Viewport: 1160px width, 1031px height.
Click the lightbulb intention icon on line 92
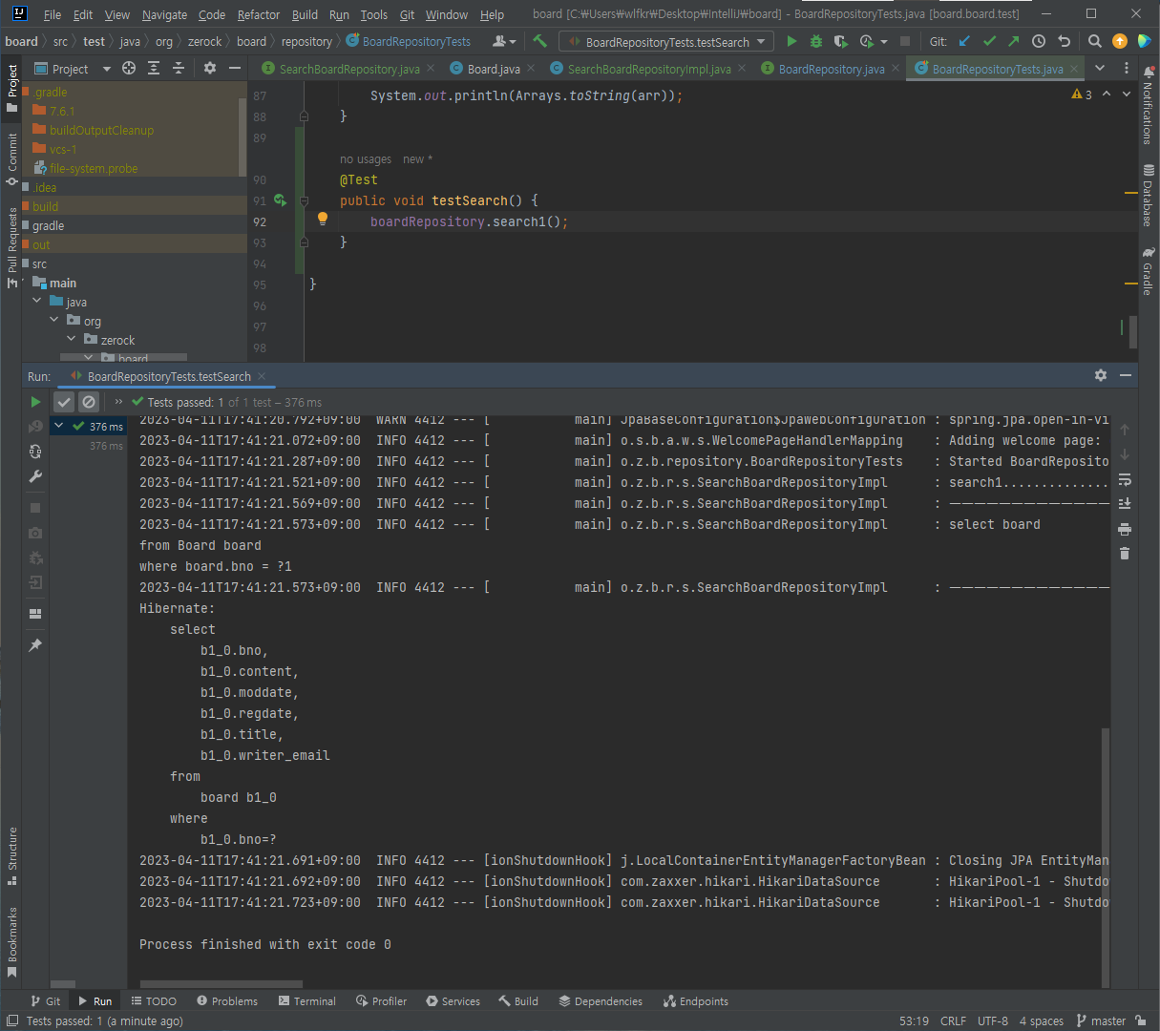pyautogui.click(x=323, y=219)
